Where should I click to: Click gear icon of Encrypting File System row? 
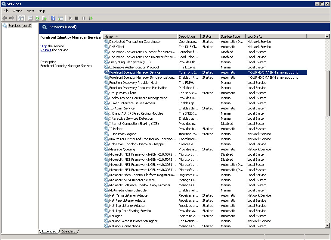[107, 62]
